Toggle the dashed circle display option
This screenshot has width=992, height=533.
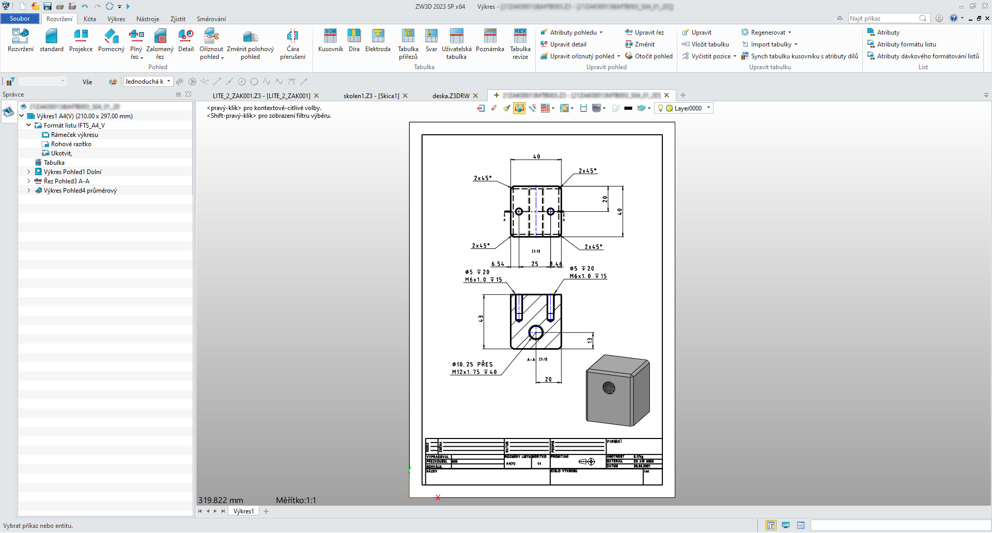(x=615, y=108)
